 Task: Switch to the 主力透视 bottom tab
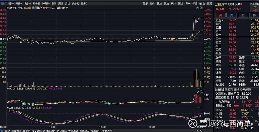pos(107,131)
